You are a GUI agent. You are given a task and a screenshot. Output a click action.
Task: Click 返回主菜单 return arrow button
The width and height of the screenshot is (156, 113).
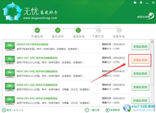pyautogui.click(x=146, y=16)
